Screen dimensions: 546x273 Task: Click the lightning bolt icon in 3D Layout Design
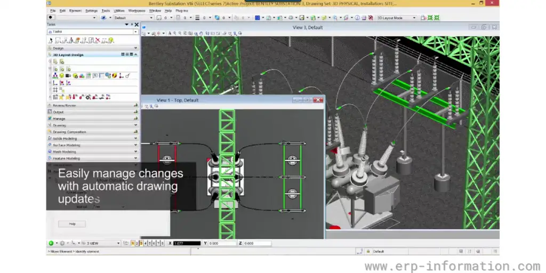click(x=114, y=76)
